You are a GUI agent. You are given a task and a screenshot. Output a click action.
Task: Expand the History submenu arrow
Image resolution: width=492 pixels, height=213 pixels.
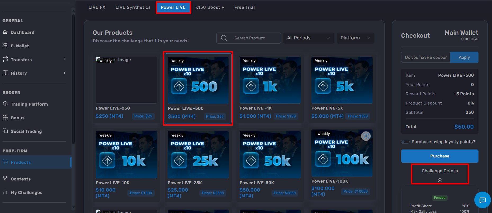tap(64, 73)
